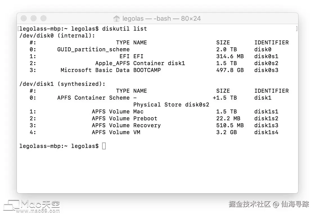Viewport: 315px width, 214px height.
Task: Click the '/dev/disk0 (internal):' heading line
Action: [x=57, y=36]
